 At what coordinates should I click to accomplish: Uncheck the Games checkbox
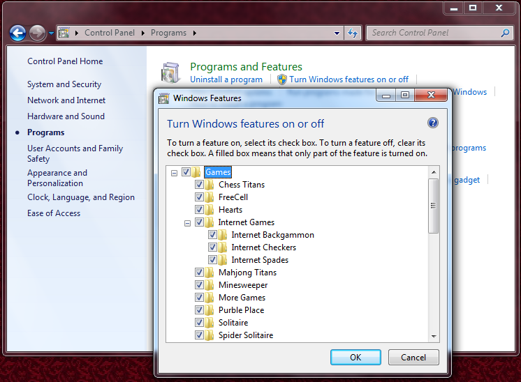[186, 171]
